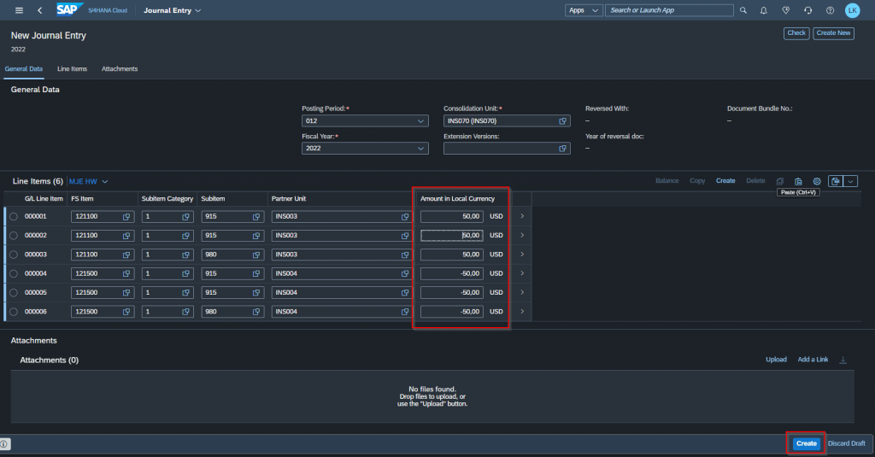This screenshot has width=875, height=457.
Task: Select line item 000001 radio button
Action: [x=14, y=216]
